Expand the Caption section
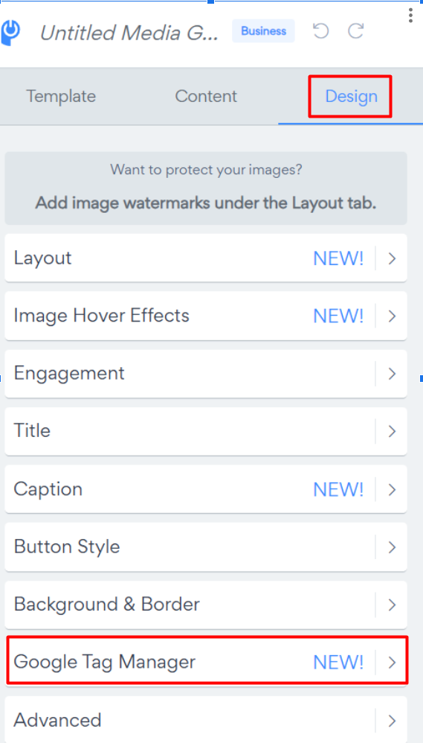 pos(206,489)
